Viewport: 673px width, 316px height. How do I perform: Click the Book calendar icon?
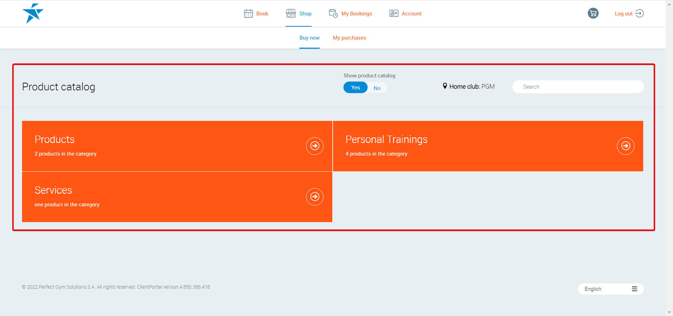[248, 14]
